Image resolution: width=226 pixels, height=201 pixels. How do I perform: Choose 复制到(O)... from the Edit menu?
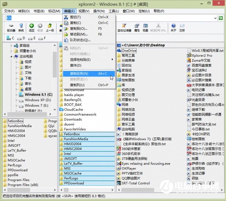pyautogui.click(x=89, y=29)
